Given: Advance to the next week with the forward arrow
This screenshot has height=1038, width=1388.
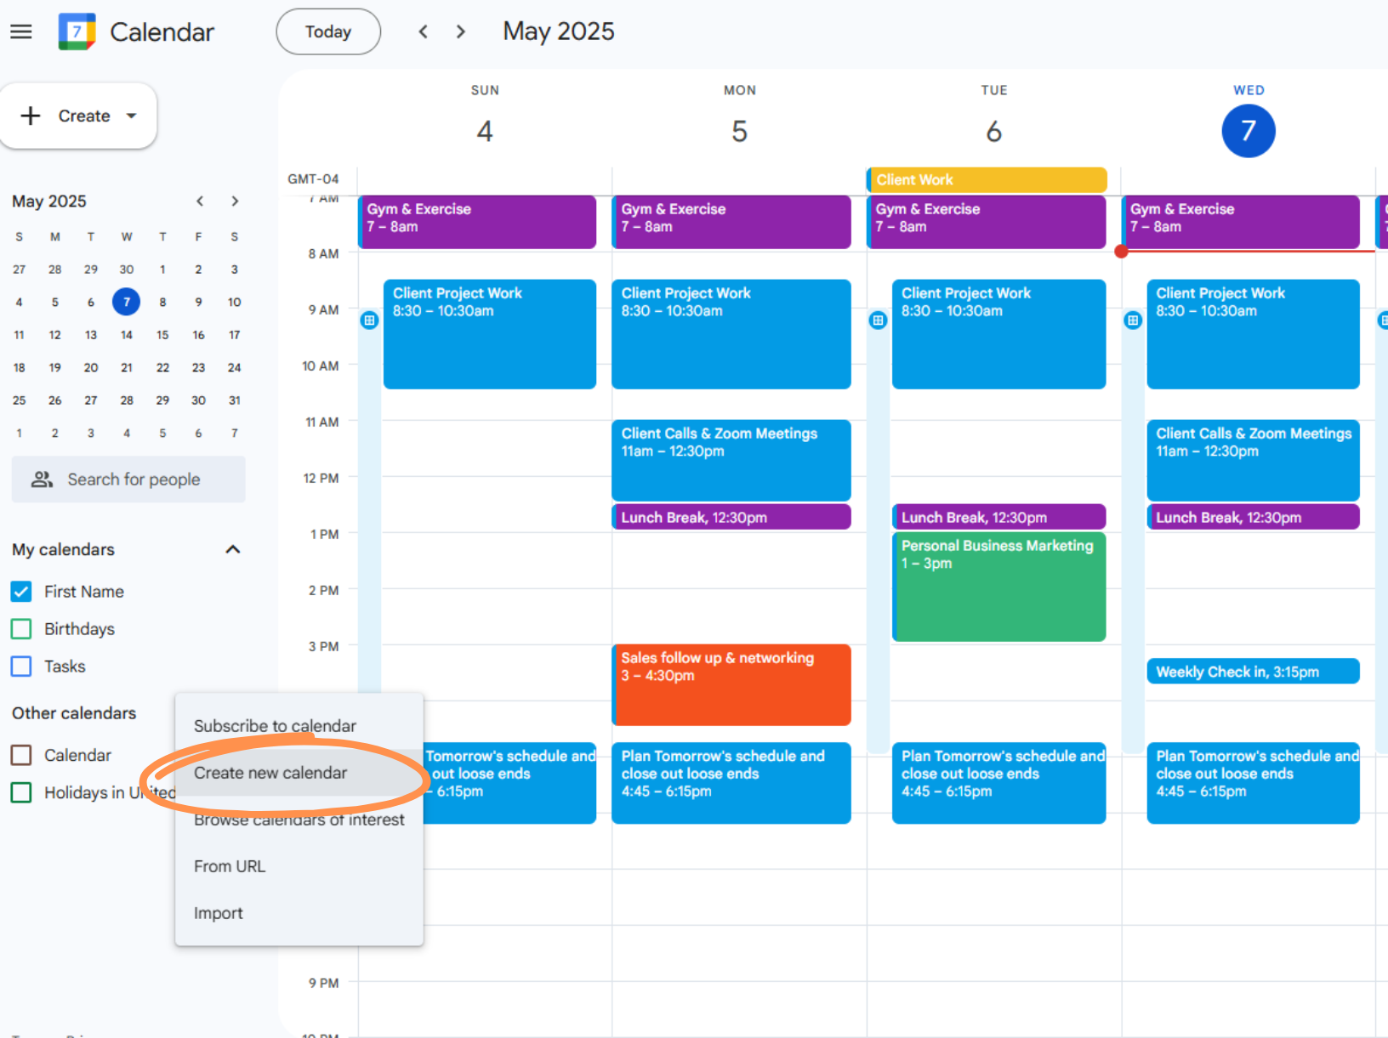Looking at the screenshot, I should click(460, 31).
